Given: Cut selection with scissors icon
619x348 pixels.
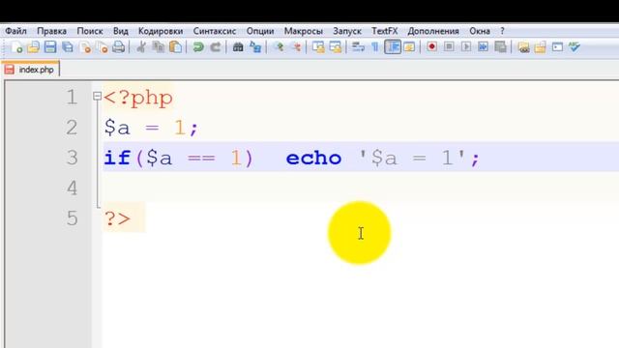Looking at the screenshot, I should (141, 47).
